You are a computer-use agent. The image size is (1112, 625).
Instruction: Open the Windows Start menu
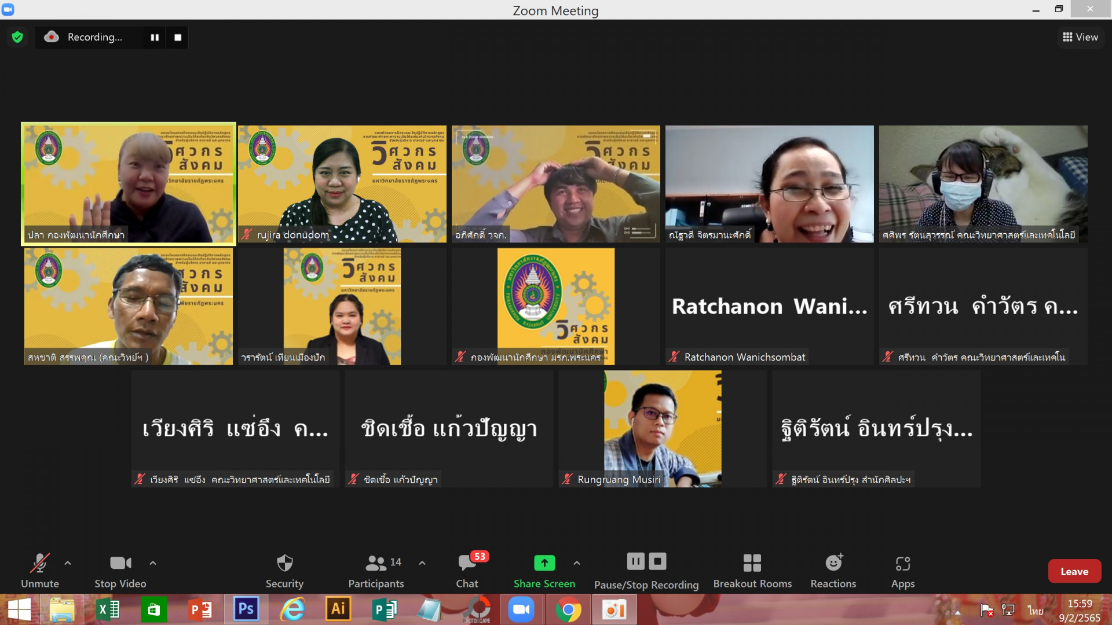[x=19, y=610]
